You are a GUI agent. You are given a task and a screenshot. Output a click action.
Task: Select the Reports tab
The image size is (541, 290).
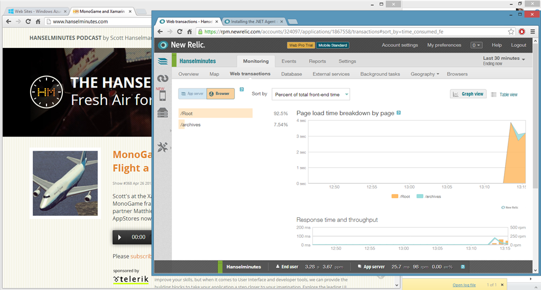(318, 61)
